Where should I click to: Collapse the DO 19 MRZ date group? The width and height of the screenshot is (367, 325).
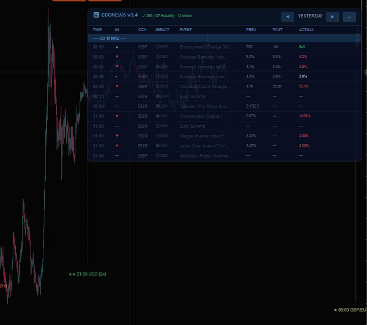(109, 38)
